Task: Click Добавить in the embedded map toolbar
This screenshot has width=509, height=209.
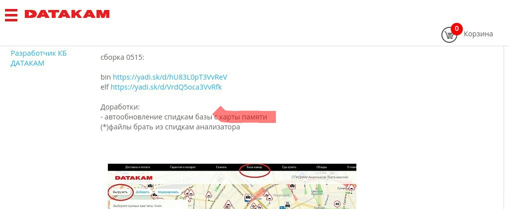Action: point(142,192)
